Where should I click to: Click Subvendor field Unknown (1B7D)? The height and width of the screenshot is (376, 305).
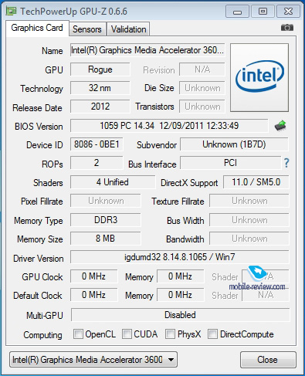234,144
